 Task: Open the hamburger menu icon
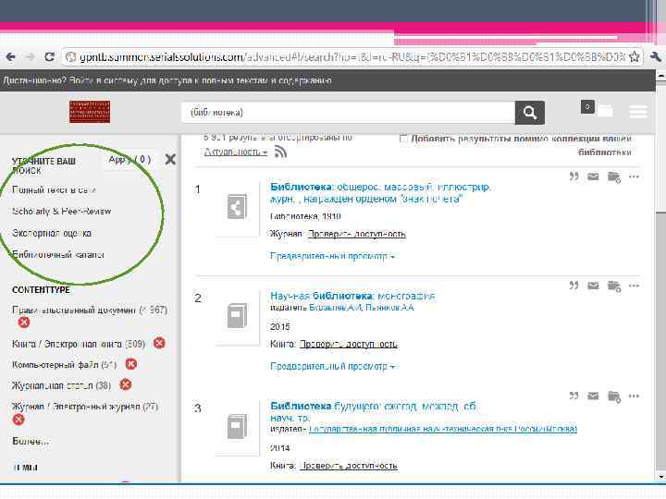(x=638, y=111)
